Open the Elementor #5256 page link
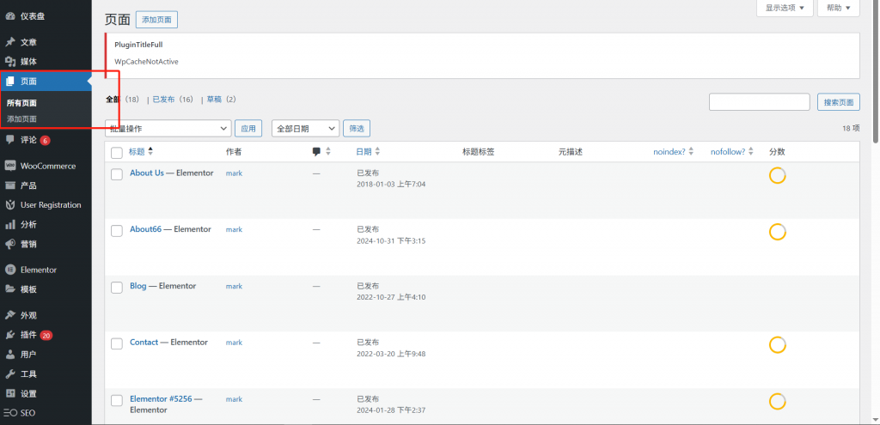The height and width of the screenshot is (425, 880). pos(161,399)
